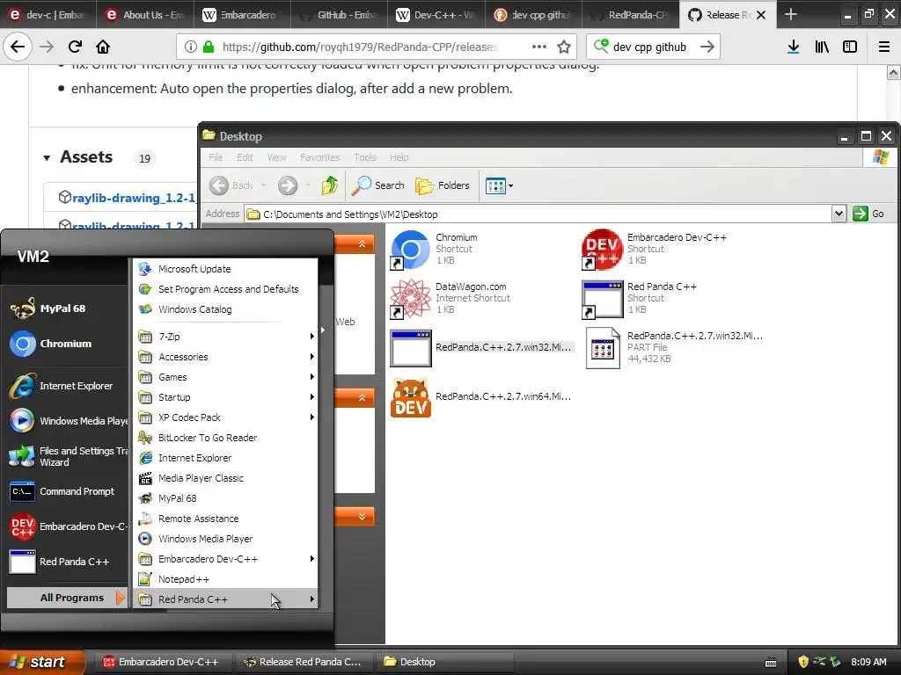Expand the Red Panda C++ programs submenu
Image resolution: width=901 pixels, height=675 pixels.
click(226, 599)
